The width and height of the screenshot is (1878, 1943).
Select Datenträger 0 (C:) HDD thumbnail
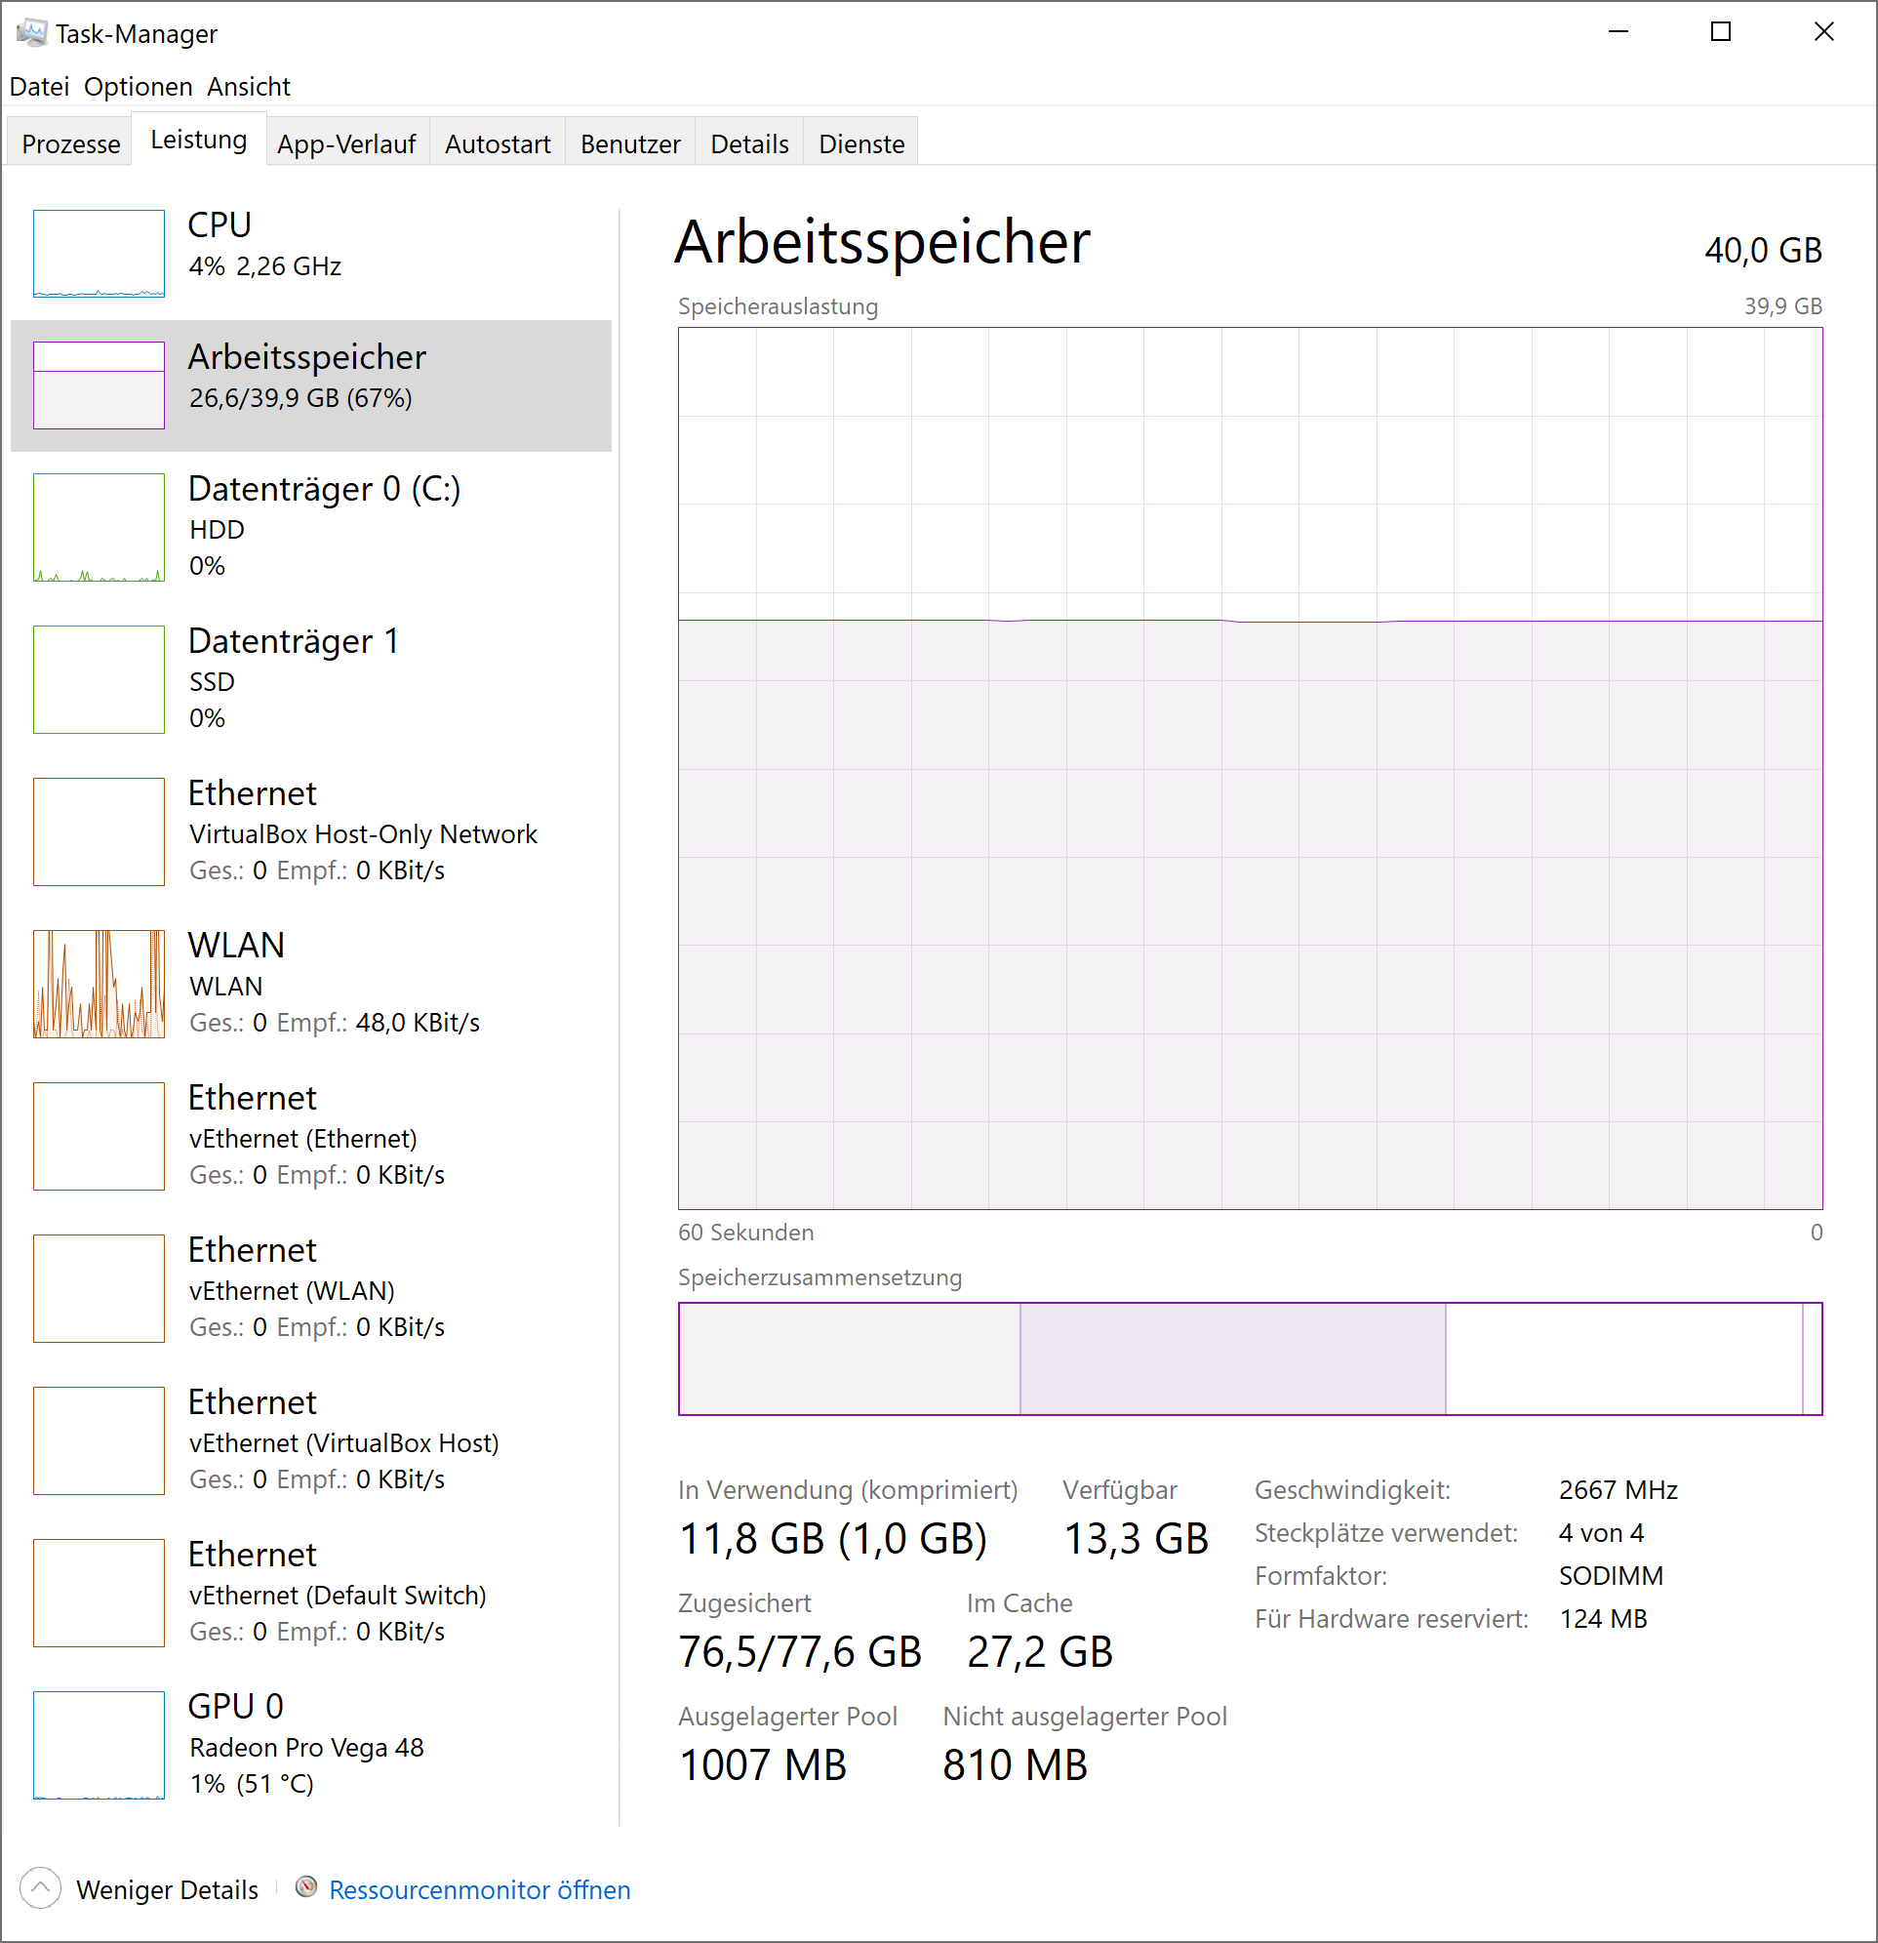[99, 527]
